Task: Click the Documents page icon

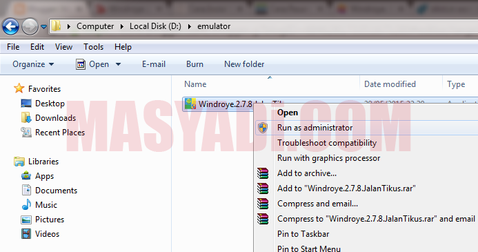Action: 26,190
